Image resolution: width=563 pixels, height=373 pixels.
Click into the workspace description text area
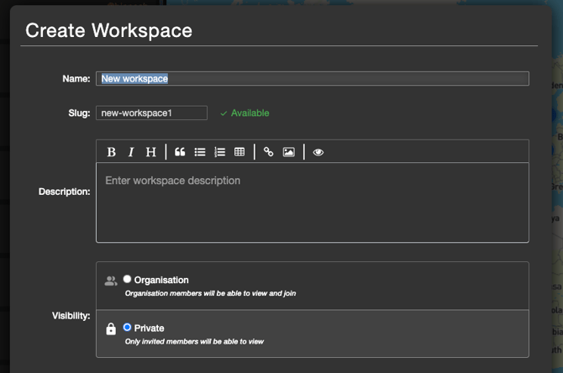tap(313, 202)
